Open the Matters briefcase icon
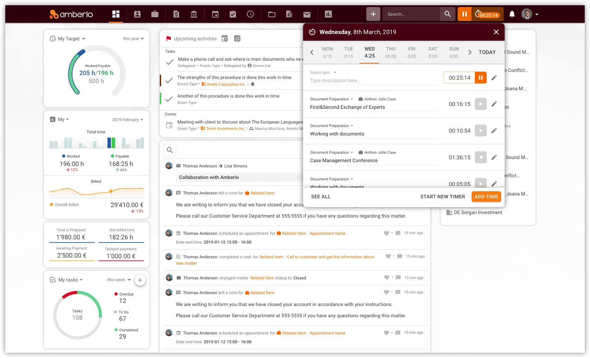Image resolution: width=590 pixels, height=358 pixels. point(155,14)
